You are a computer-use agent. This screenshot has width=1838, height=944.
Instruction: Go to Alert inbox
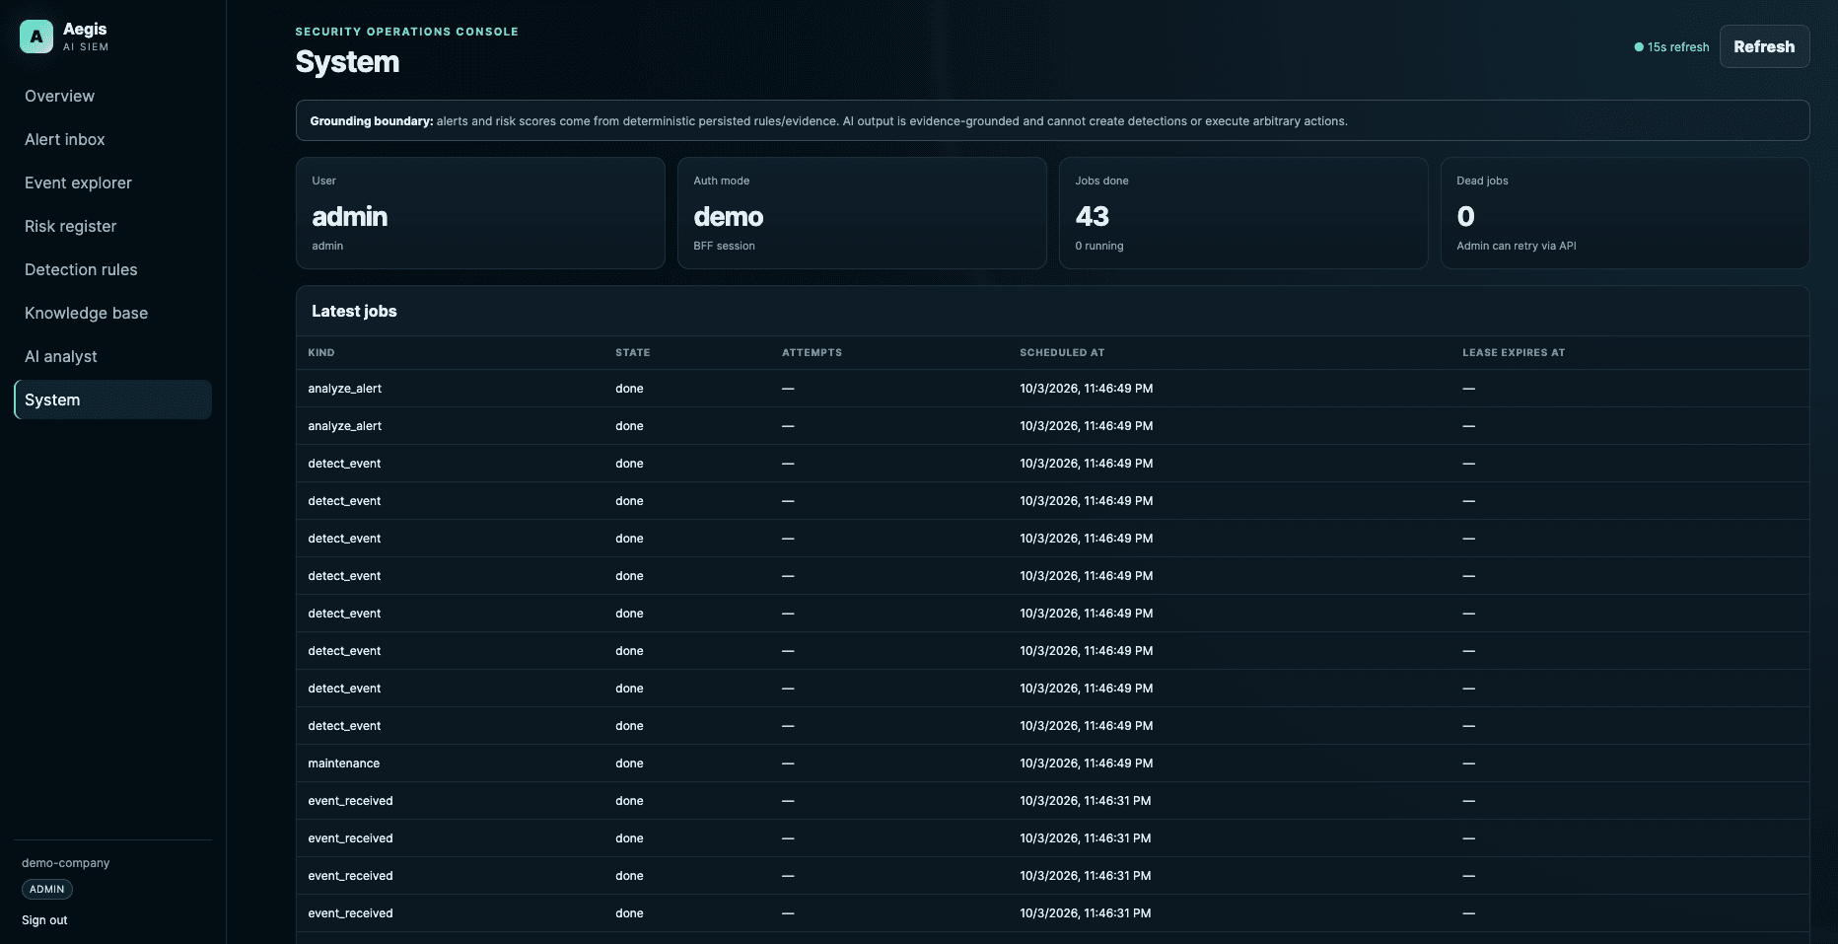pos(112,139)
